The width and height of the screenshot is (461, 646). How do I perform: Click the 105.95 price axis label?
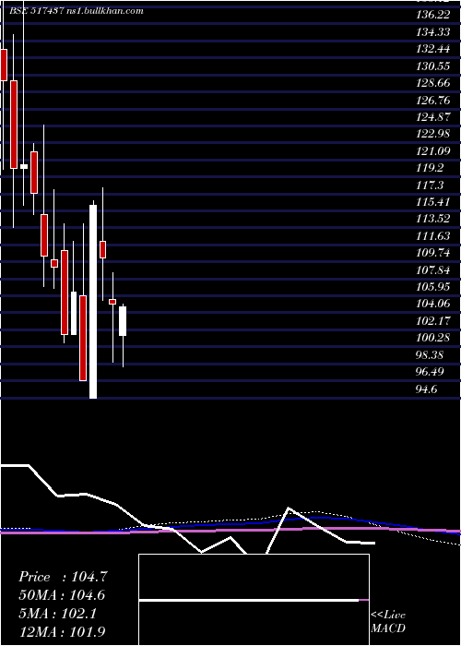pos(432,287)
